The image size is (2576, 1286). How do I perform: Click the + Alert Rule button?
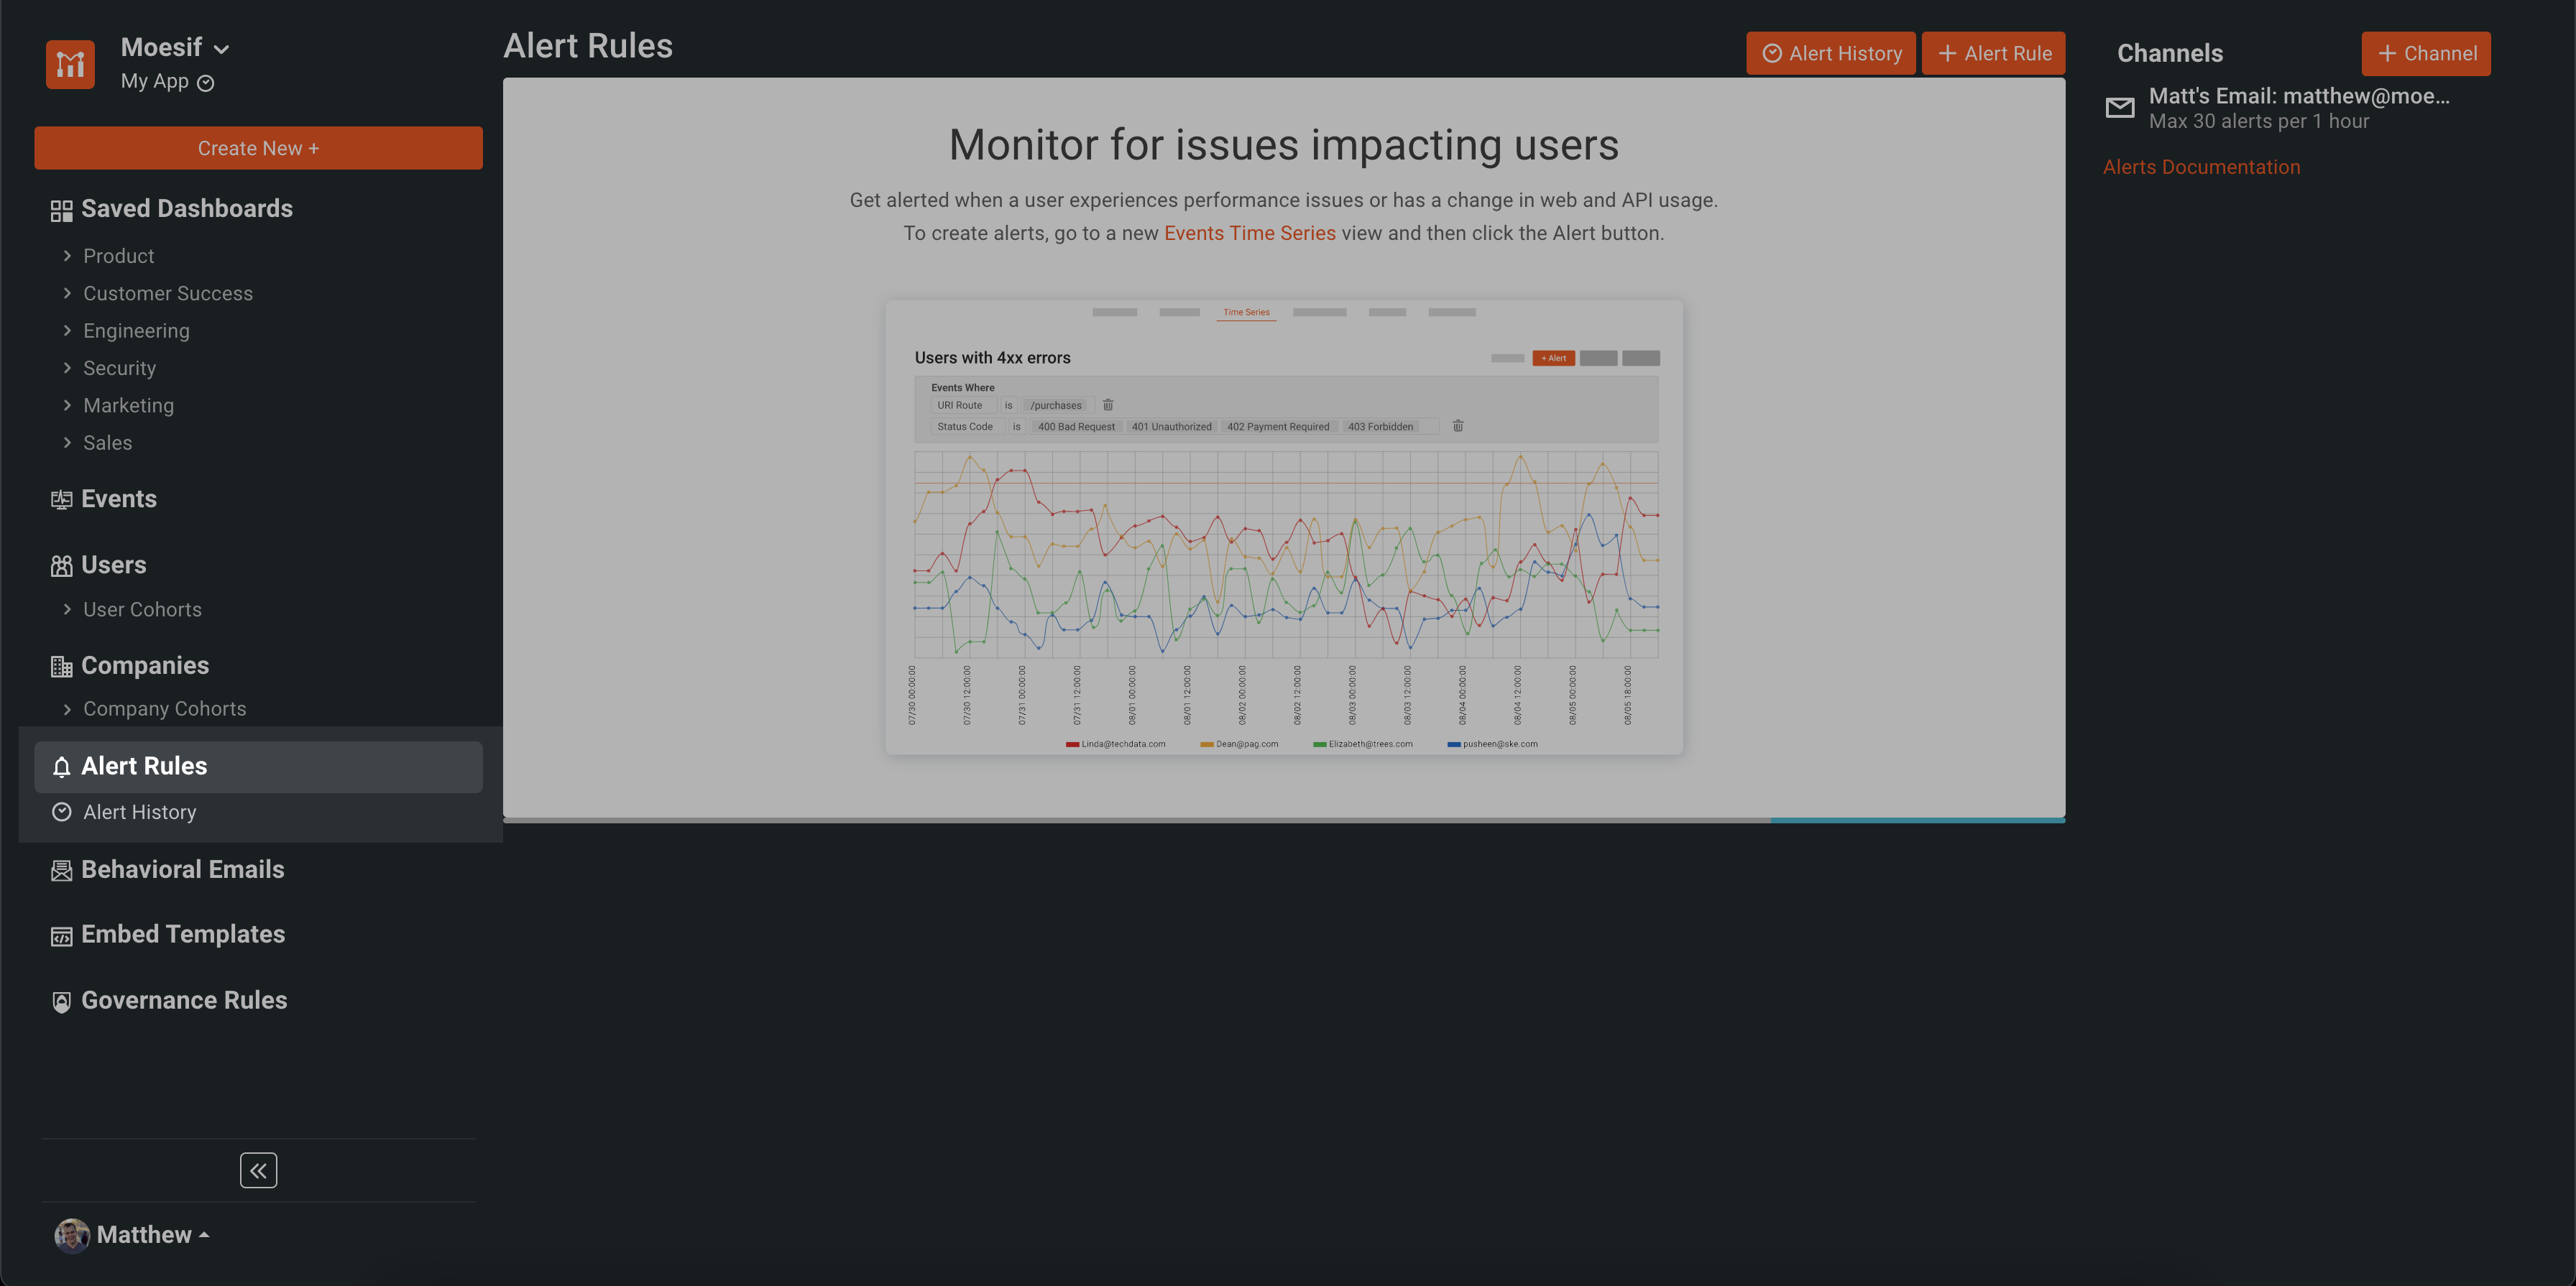click(1993, 54)
